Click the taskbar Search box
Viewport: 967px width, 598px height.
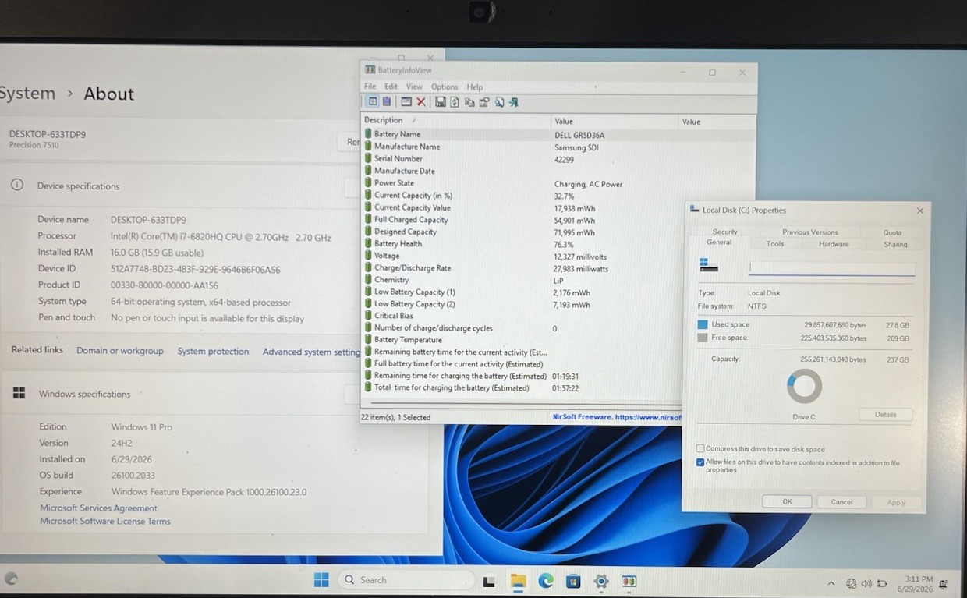click(x=406, y=580)
